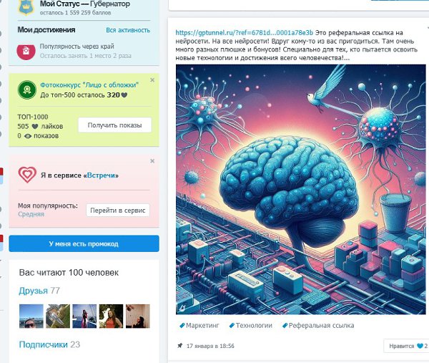Click the pin icon beside the post date
Viewport: 429px width, 363px height.
tap(179, 346)
